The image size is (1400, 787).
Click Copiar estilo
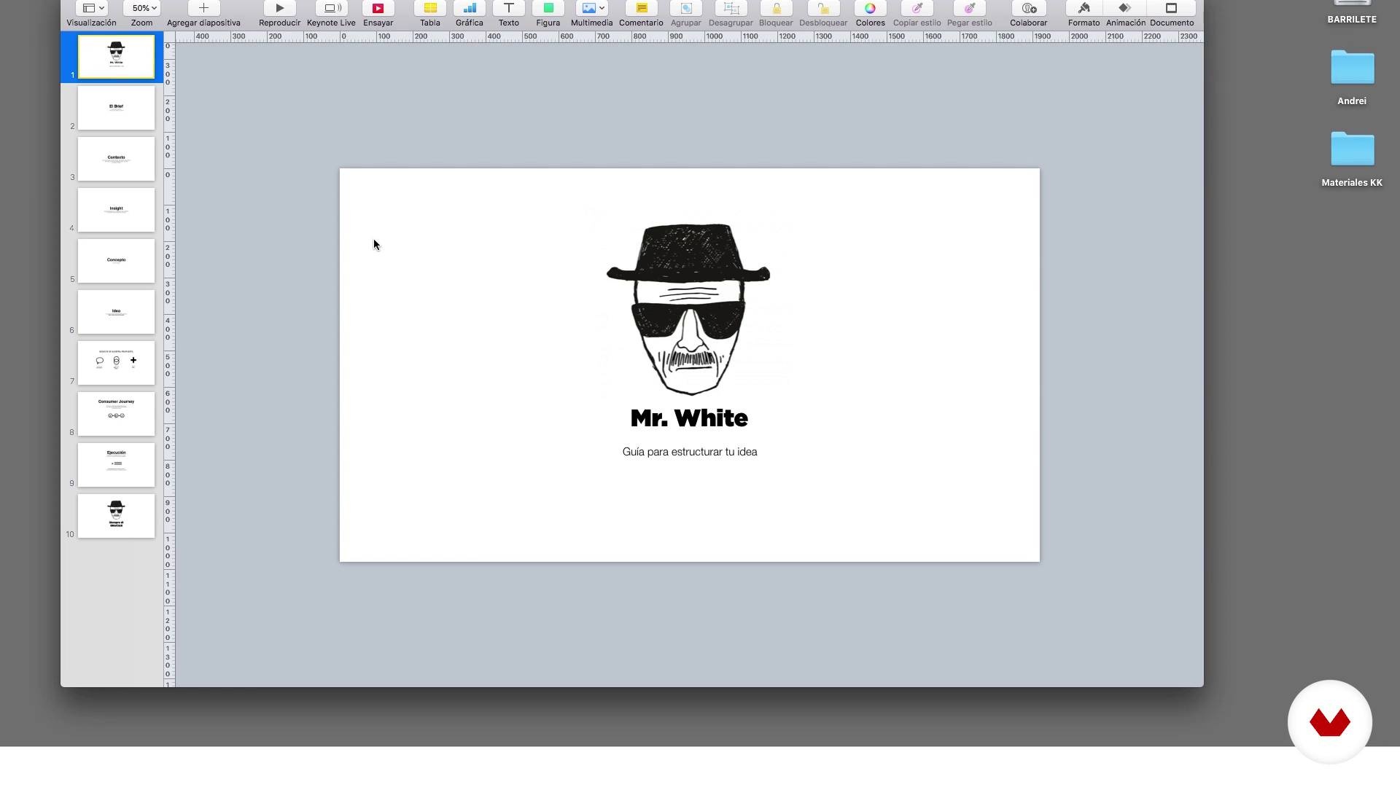(x=917, y=9)
